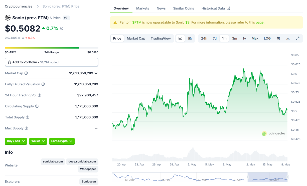Visit the docs.soniclabs.com link
The image size is (307, 186).
[82, 161]
